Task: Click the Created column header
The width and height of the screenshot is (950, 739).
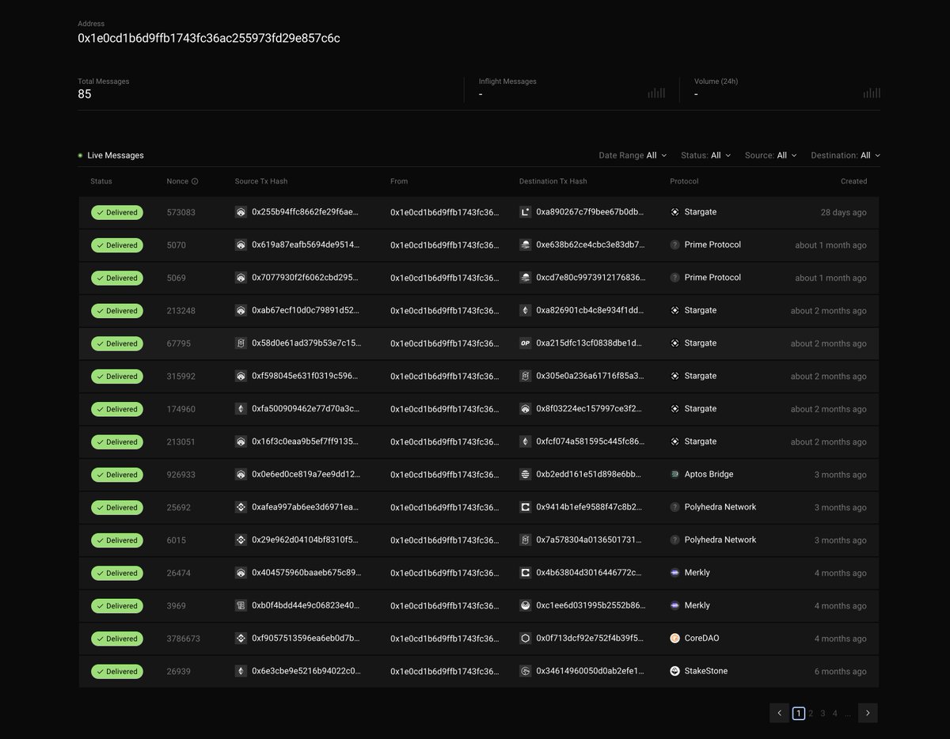Action: tap(853, 181)
